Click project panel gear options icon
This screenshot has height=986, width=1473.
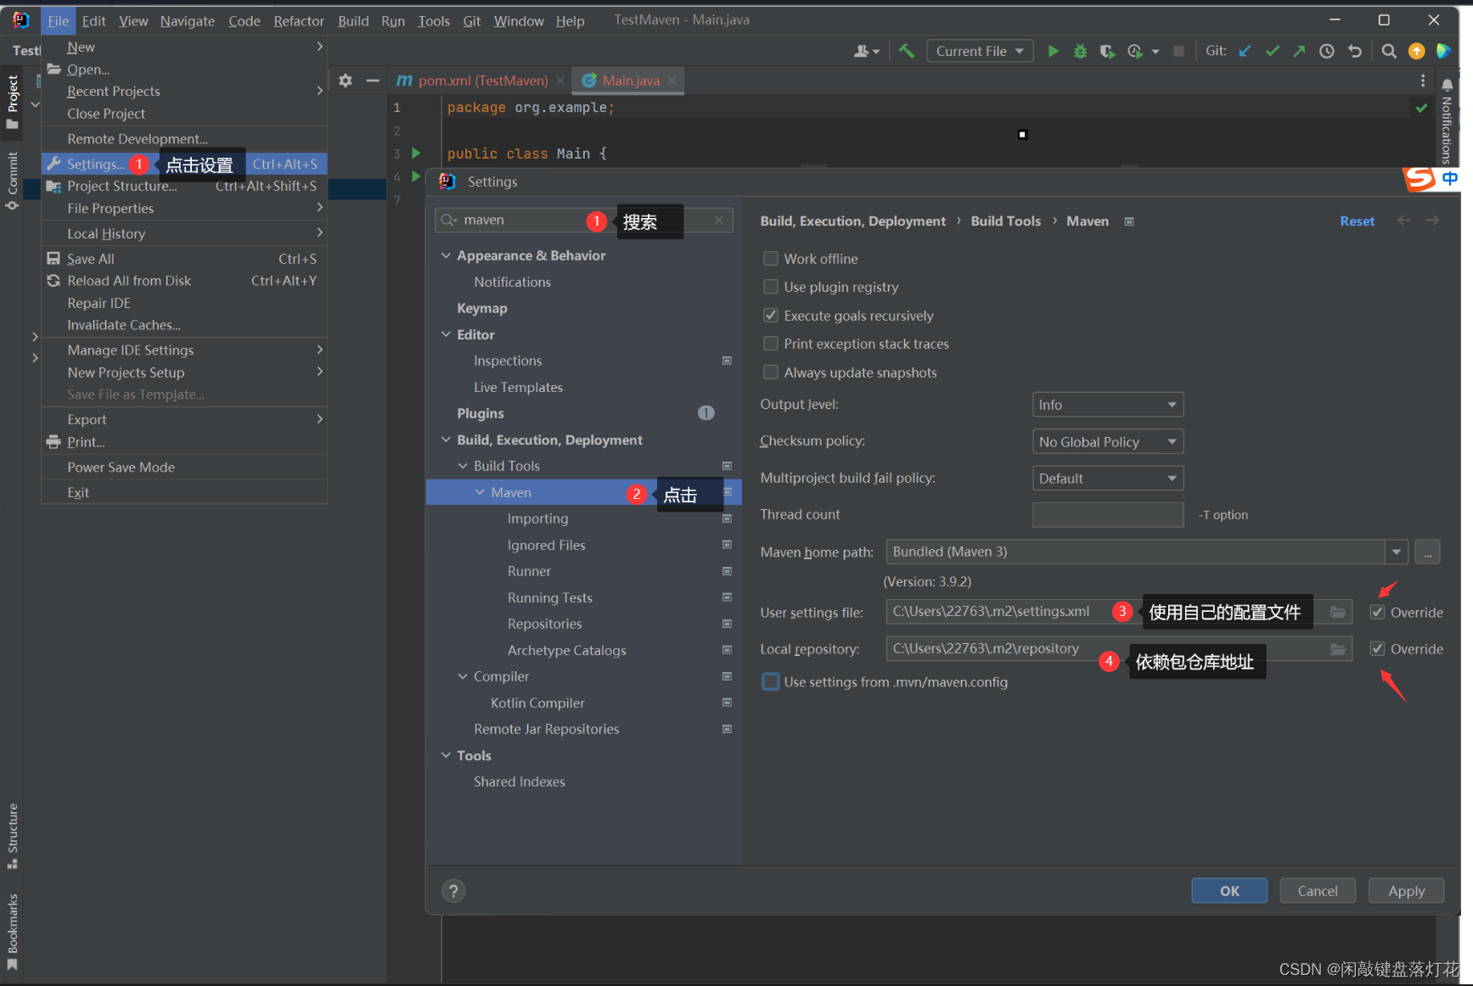point(346,81)
